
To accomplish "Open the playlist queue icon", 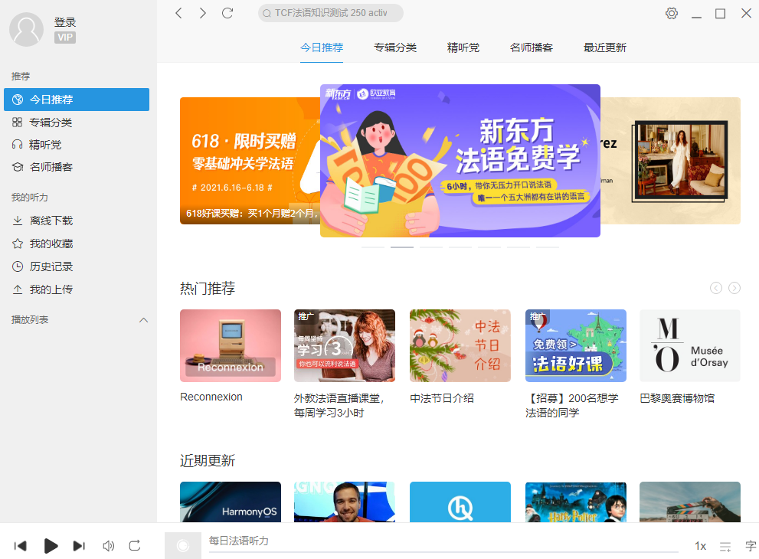I will [x=725, y=546].
